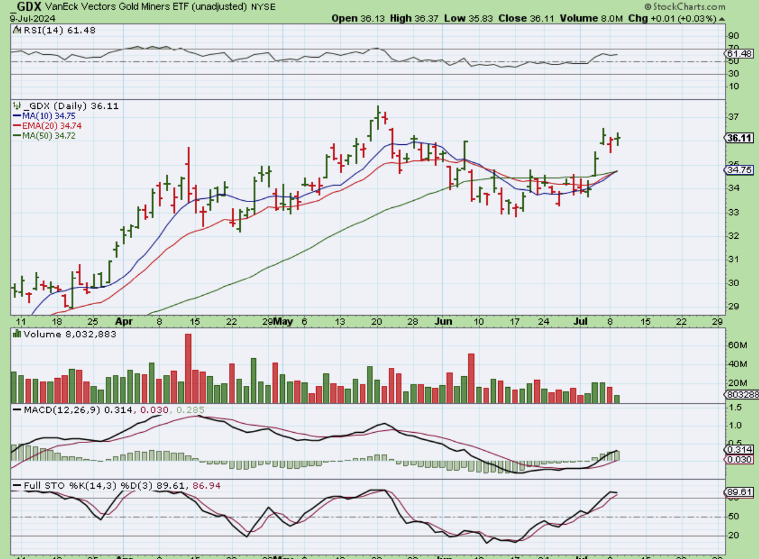The width and height of the screenshot is (759, 559).
Task: Click the 0.285 histogram value in the MACD legend
Action: [x=192, y=410]
